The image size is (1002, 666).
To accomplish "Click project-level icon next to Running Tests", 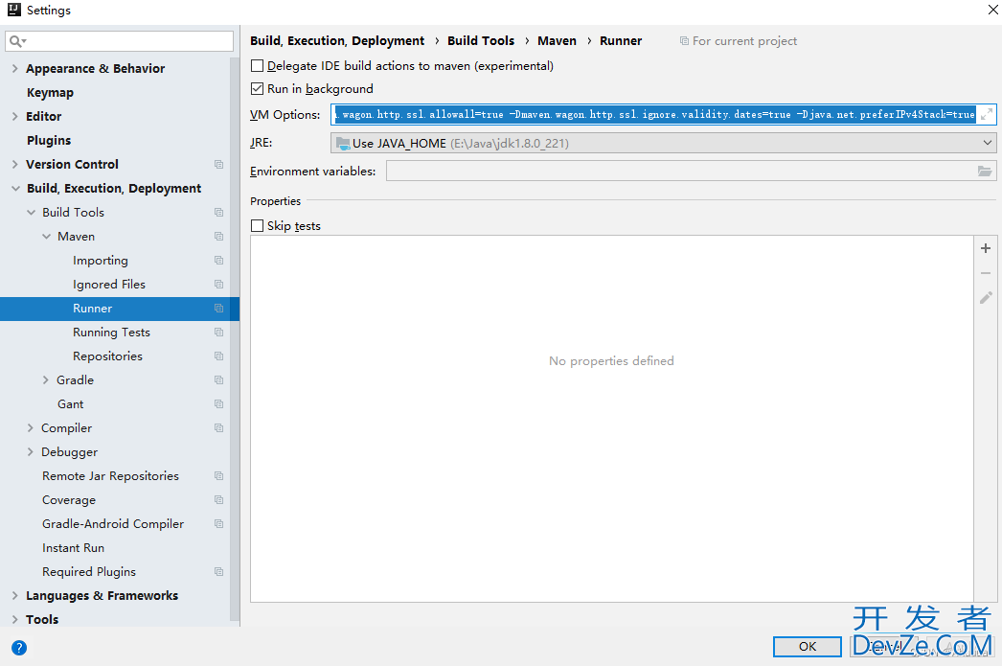I will (x=219, y=333).
